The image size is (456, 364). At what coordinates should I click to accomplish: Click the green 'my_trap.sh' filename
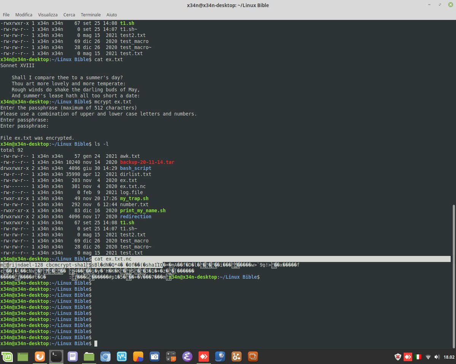point(134,199)
